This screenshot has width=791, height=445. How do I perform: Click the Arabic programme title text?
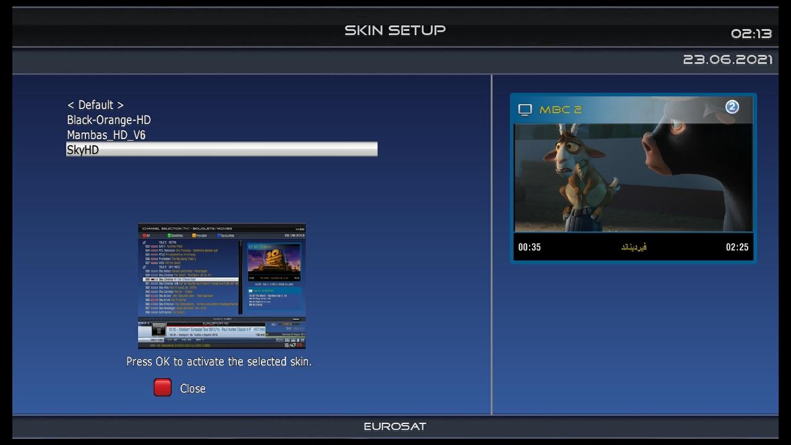coord(633,247)
